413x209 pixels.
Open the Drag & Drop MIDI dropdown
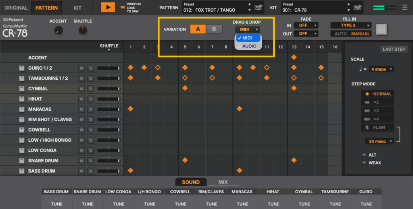[247, 29]
